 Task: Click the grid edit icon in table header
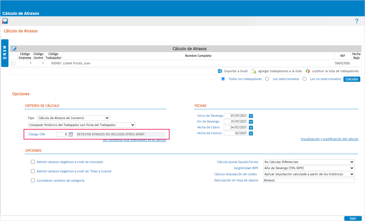pyautogui.click(x=14, y=49)
